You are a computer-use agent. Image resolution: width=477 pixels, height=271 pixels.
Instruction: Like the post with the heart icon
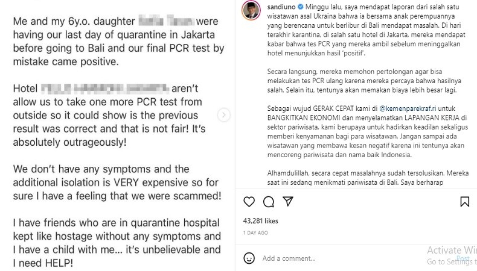[249, 202]
